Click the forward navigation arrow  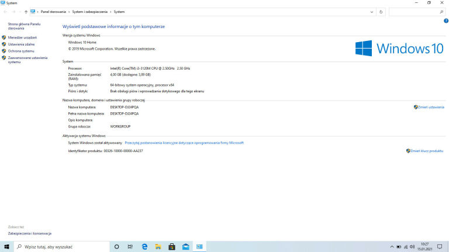click(13, 12)
